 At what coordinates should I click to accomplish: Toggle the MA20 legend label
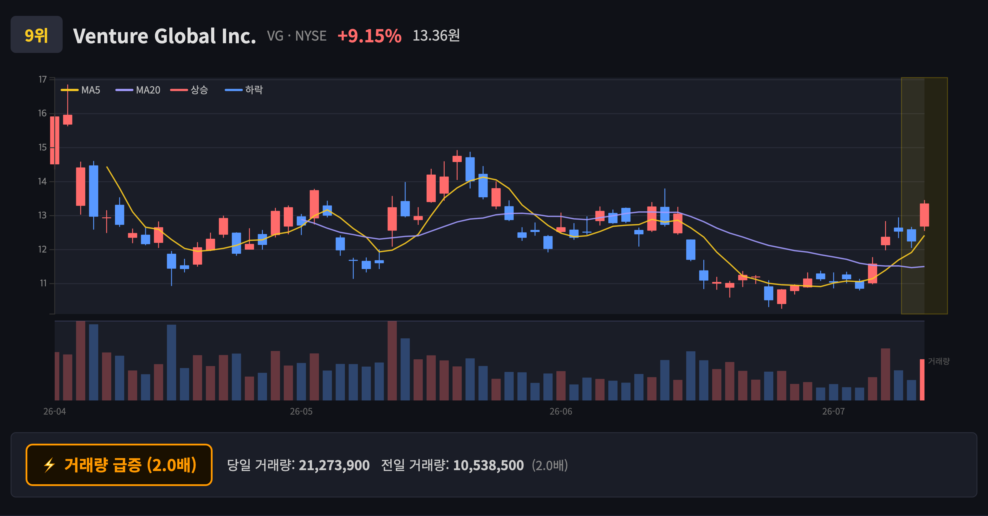148,90
